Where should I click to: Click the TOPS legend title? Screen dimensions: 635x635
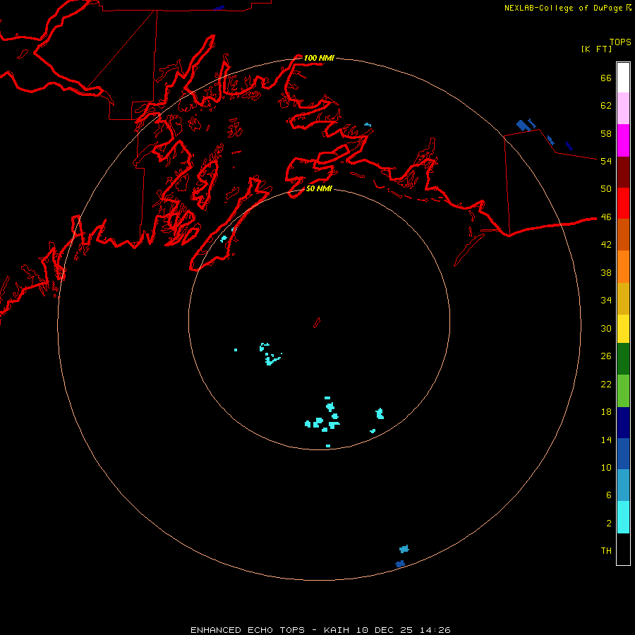tap(620, 42)
